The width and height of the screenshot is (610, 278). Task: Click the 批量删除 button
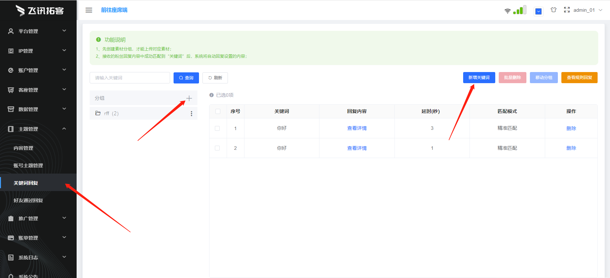(x=512, y=77)
